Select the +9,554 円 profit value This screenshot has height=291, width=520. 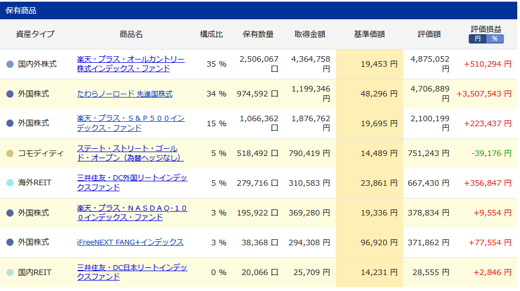(x=492, y=213)
